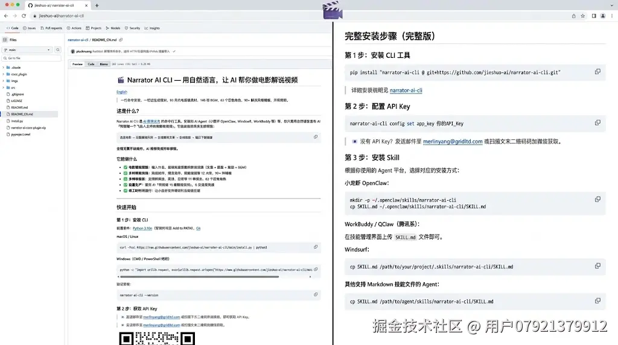
Task: Open narrator-ai-cli breadcrumb link
Action: click(x=78, y=40)
